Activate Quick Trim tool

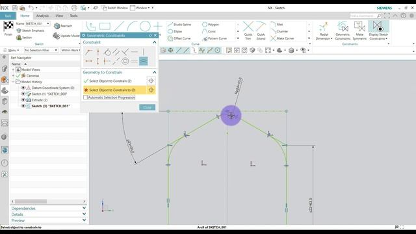248,31
